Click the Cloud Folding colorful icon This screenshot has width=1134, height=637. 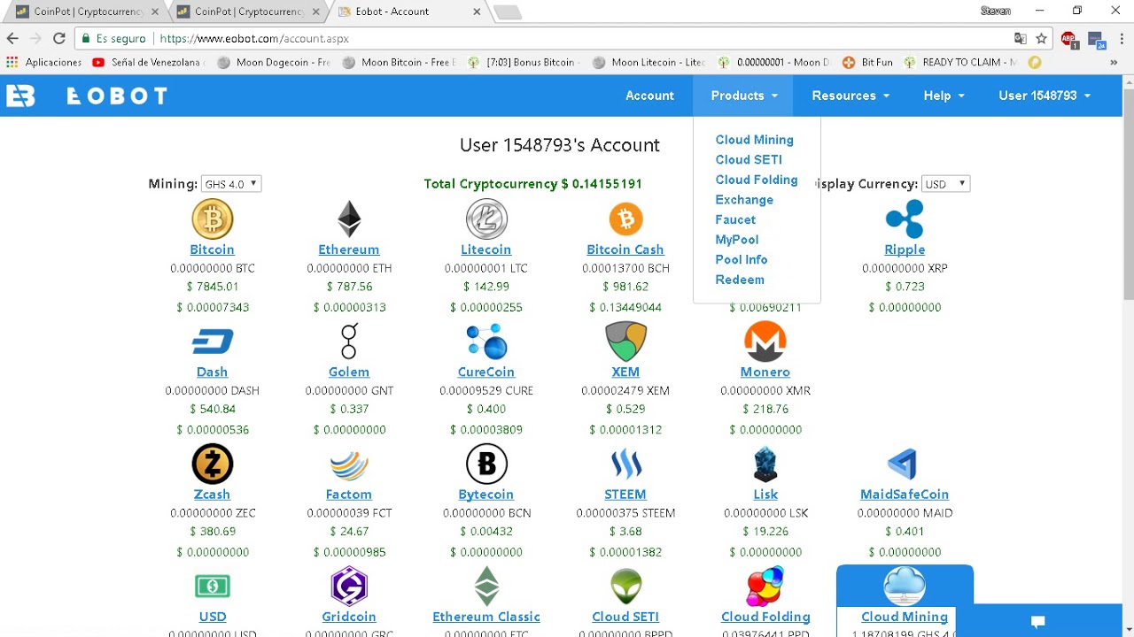(765, 586)
